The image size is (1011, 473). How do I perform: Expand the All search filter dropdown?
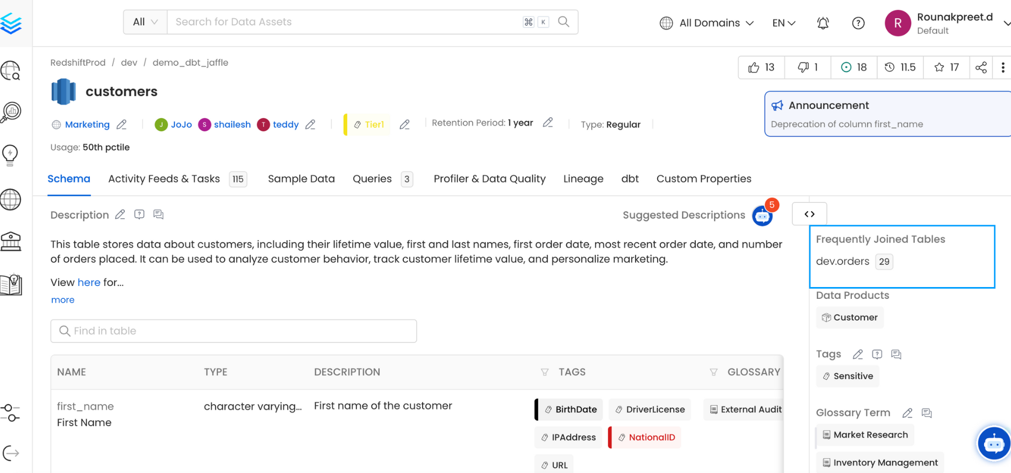coord(145,22)
